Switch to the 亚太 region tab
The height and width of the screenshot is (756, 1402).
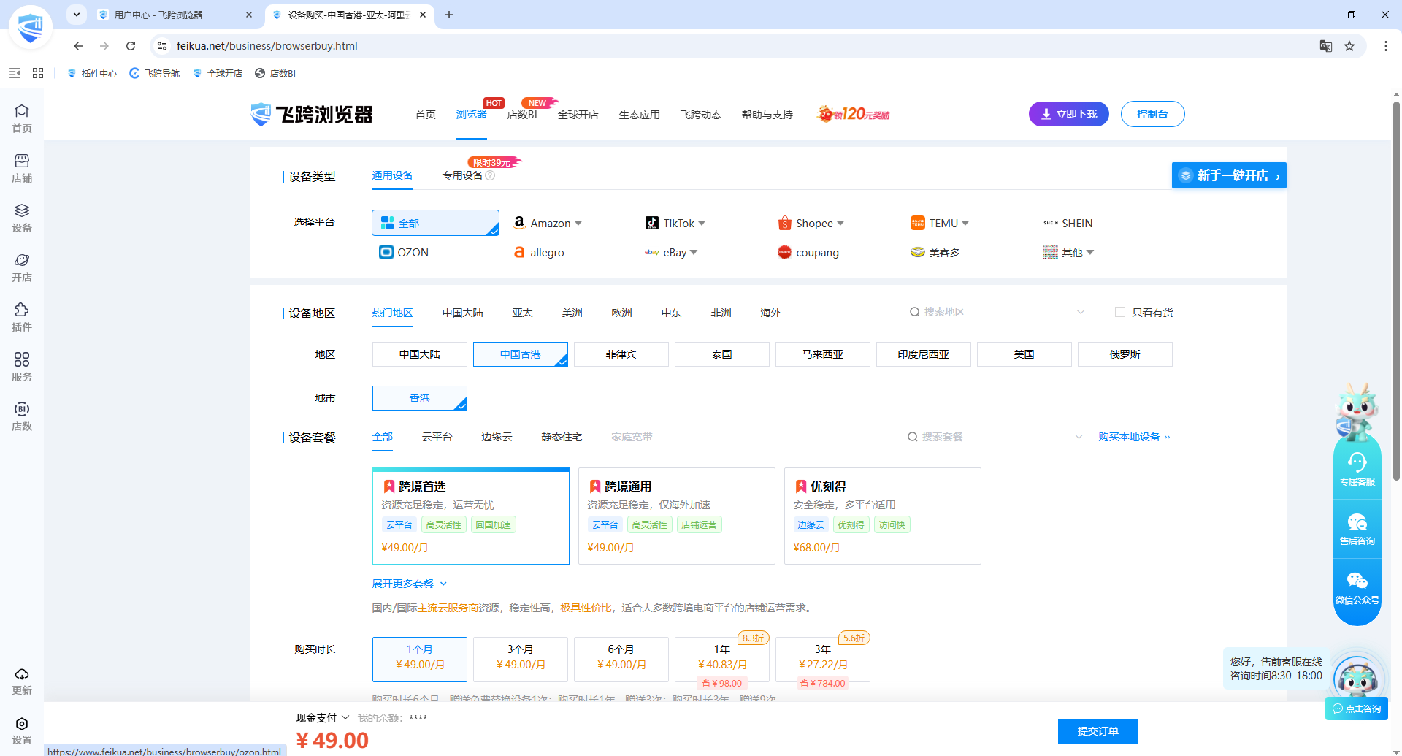[522, 313]
